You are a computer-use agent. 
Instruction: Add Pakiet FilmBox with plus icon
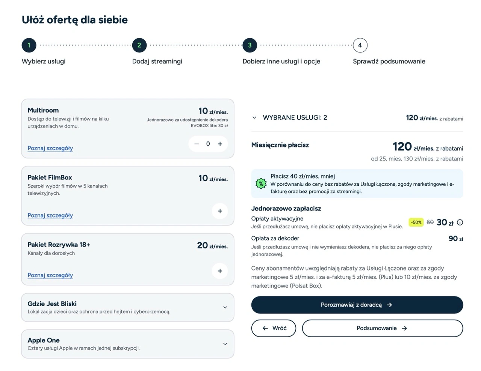220,211
